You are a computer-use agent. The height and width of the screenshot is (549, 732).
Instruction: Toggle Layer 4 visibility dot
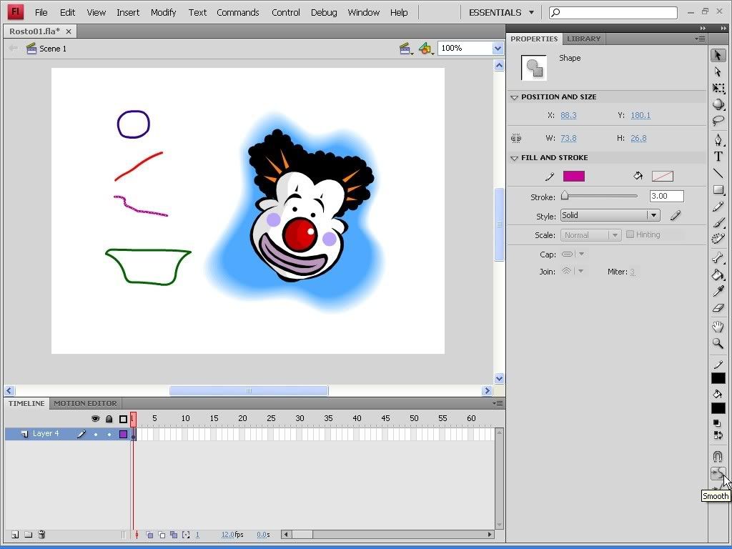tap(96, 434)
